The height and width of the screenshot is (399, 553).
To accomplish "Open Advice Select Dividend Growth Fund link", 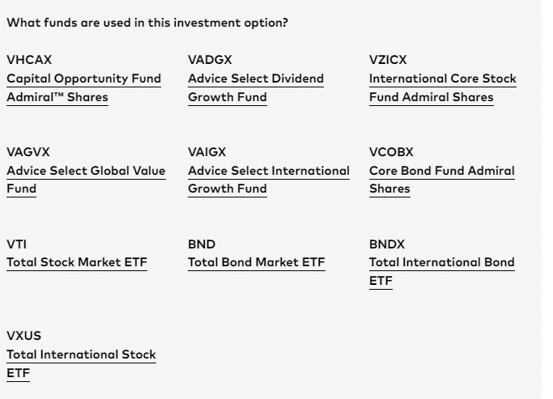I will (x=256, y=87).
